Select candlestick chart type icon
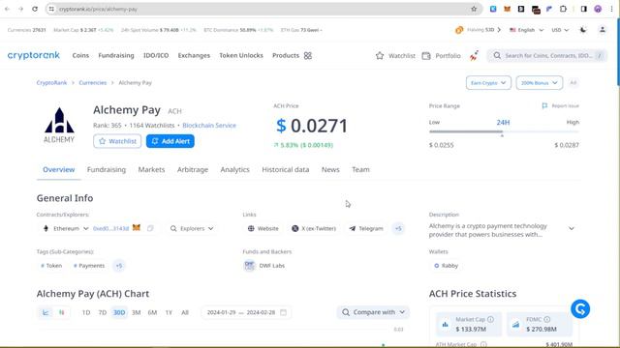 click(62, 312)
